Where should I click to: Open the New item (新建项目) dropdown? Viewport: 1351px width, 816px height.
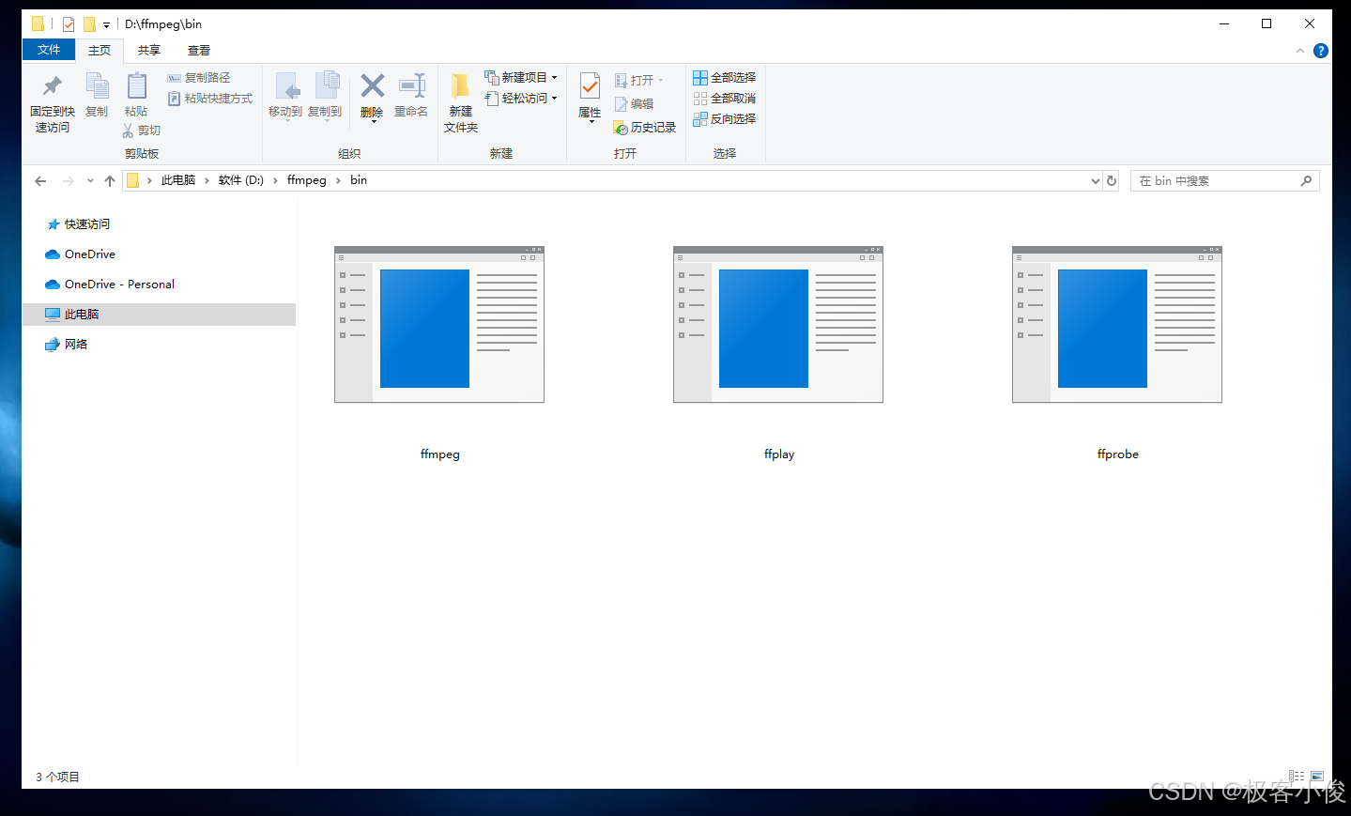tap(520, 78)
